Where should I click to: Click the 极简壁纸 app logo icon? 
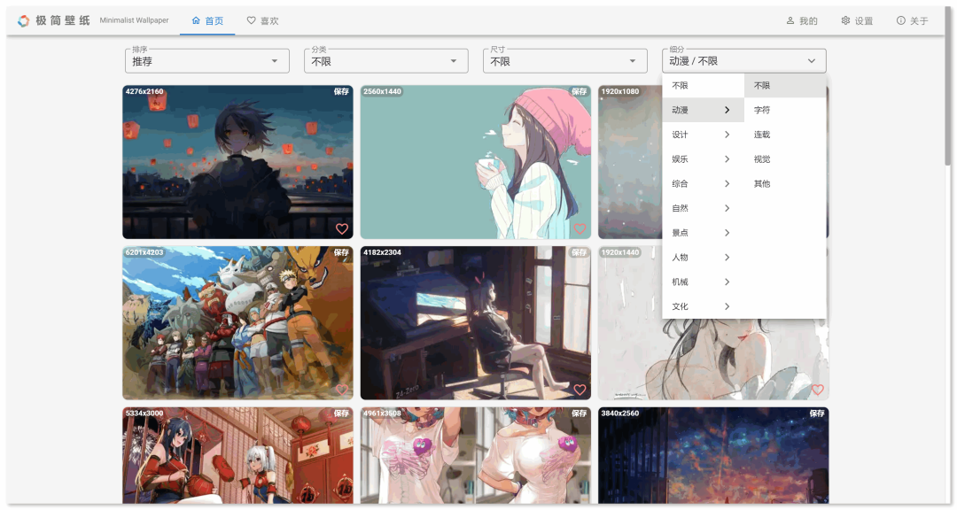pos(23,20)
